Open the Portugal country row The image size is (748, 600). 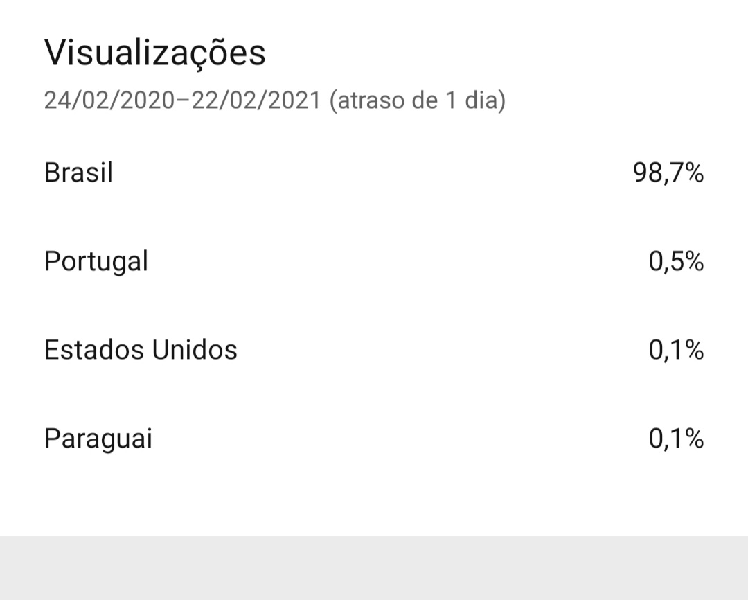374,261
